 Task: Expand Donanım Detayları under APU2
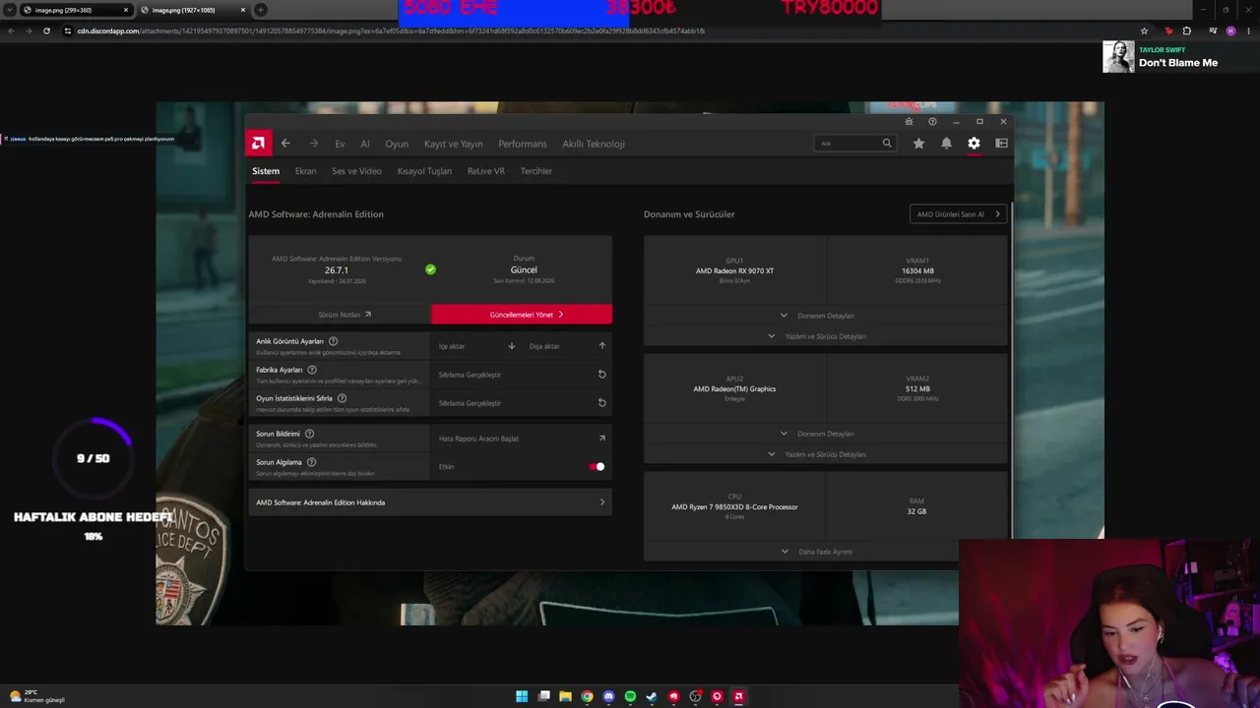(825, 434)
